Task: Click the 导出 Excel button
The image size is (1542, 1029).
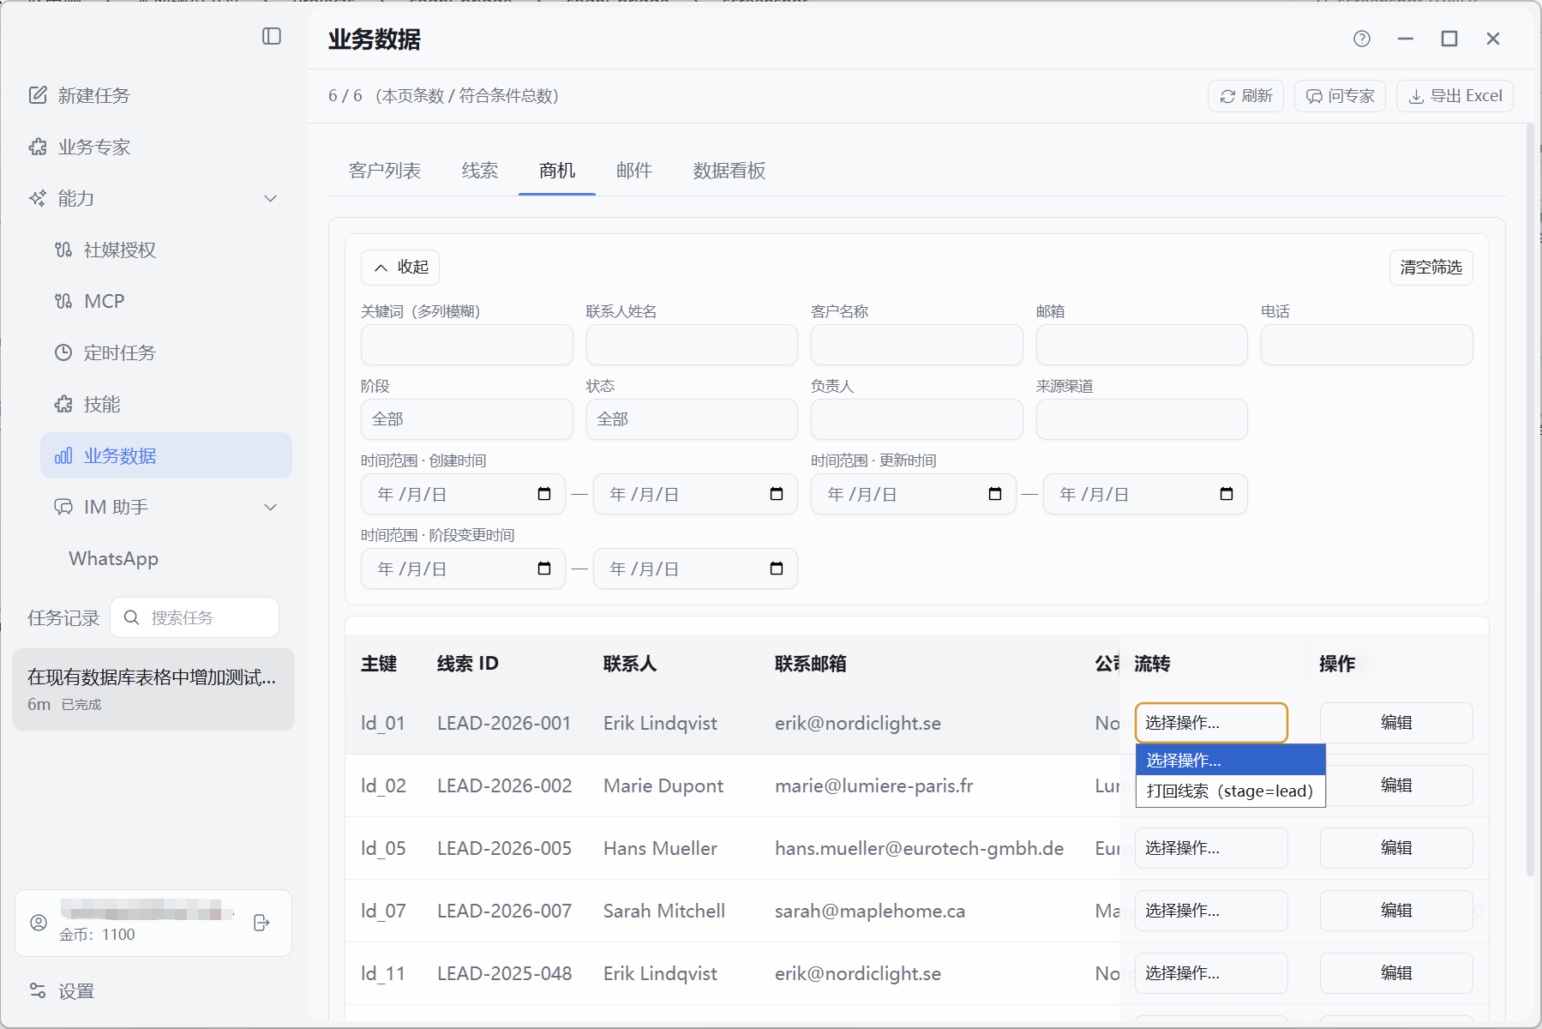Action: tap(1455, 96)
